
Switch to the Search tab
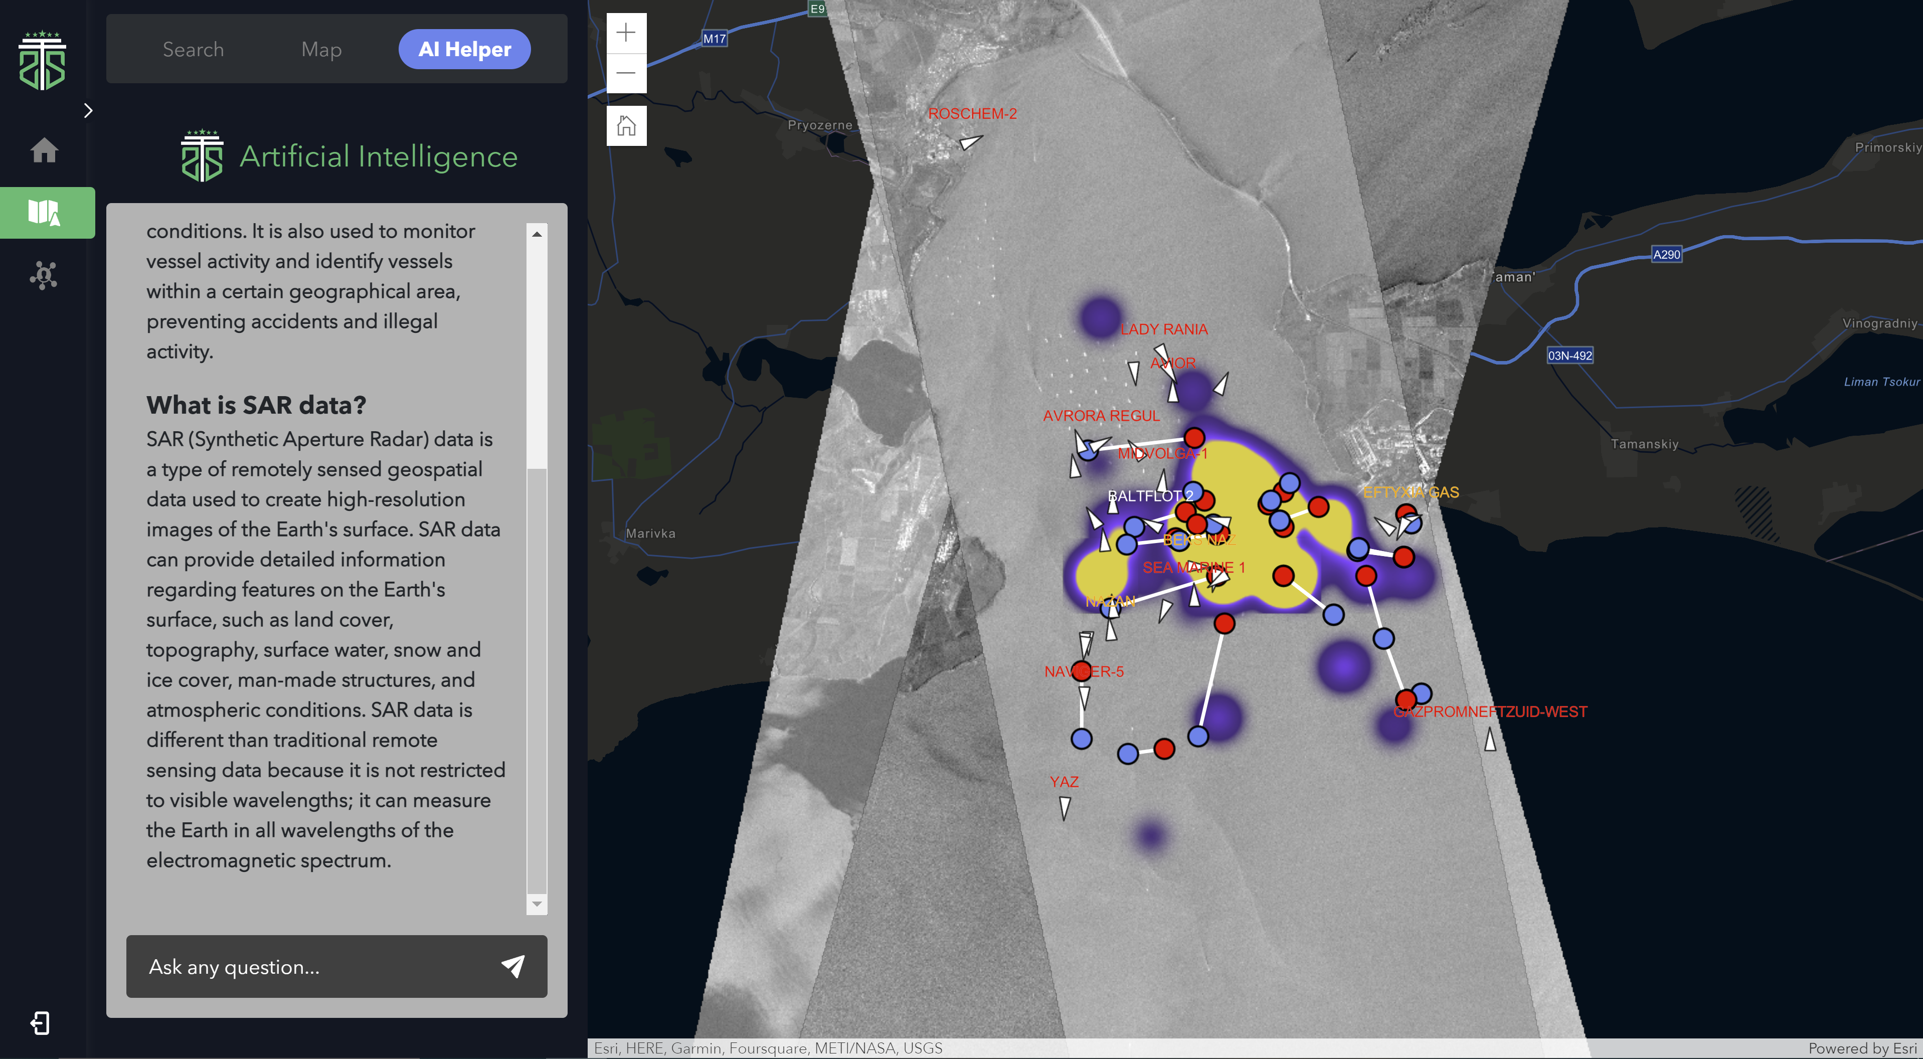coord(194,49)
